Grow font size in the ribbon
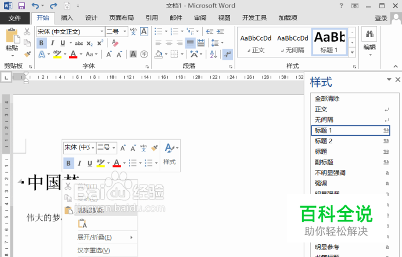Image resolution: width=402 pixels, height=257 pixels. point(109,55)
